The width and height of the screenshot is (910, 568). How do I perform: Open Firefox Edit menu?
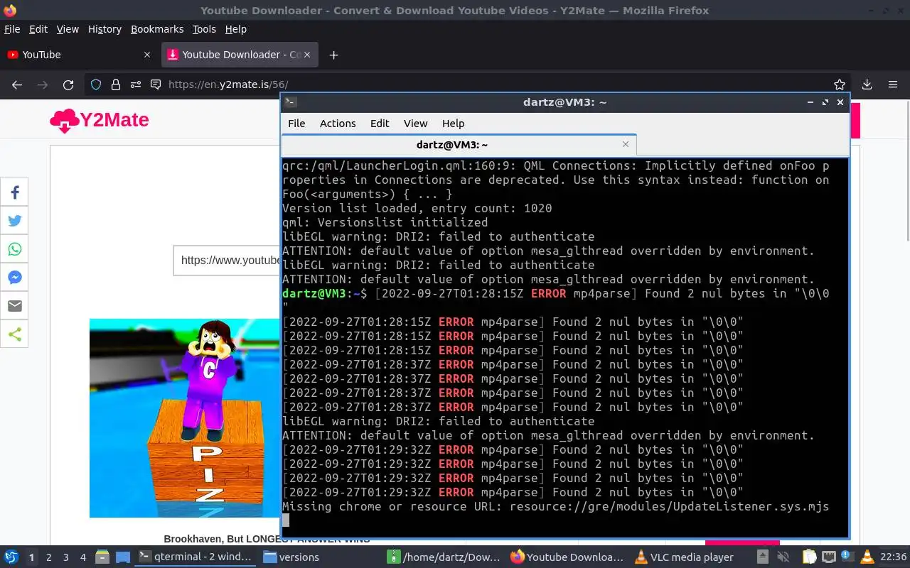click(38, 29)
